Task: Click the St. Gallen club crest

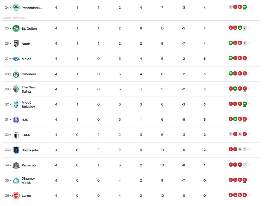Action: pyautogui.click(x=16, y=29)
